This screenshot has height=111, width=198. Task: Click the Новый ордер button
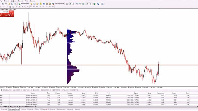click(x=24, y=4)
